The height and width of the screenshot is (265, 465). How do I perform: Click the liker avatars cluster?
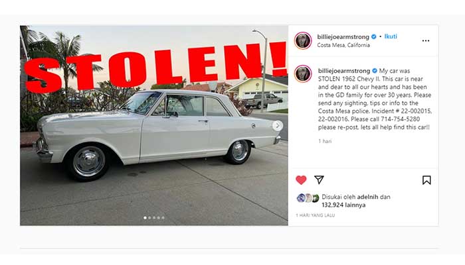[x=308, y=198]
